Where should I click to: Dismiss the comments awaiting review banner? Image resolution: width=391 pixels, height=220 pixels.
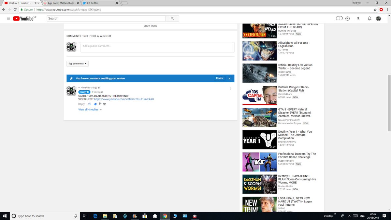tap(229, 78)
